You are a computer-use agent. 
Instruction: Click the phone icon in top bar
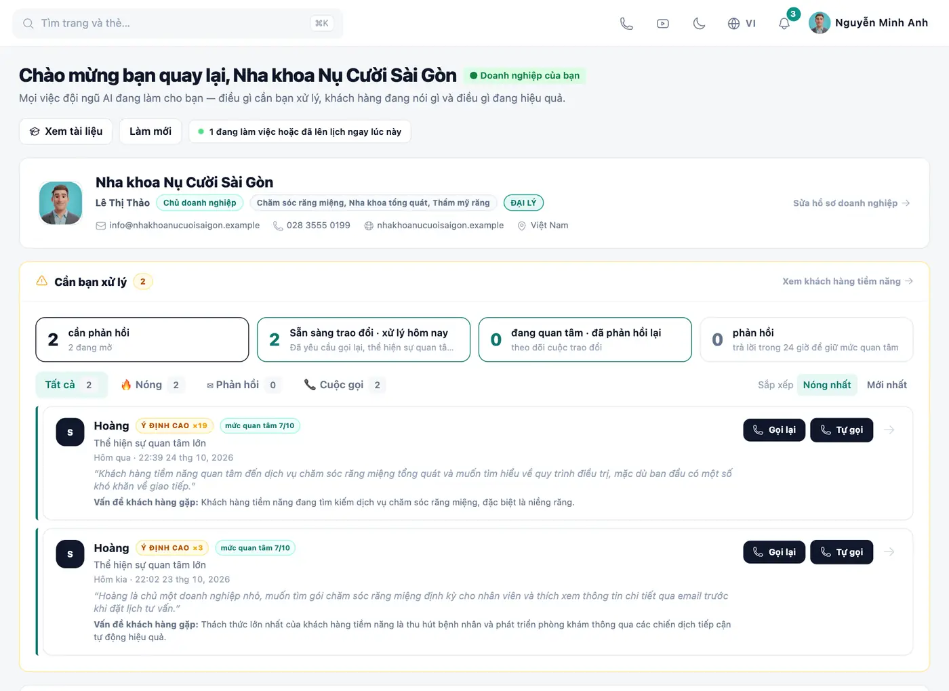(x=626, y=24)
